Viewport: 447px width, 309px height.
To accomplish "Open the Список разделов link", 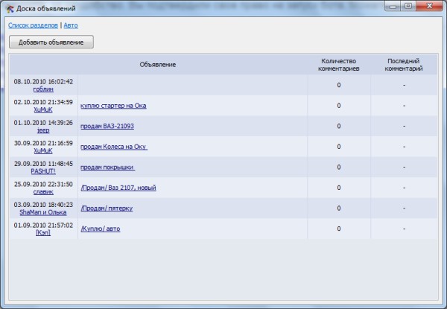I will click(33, 25).
